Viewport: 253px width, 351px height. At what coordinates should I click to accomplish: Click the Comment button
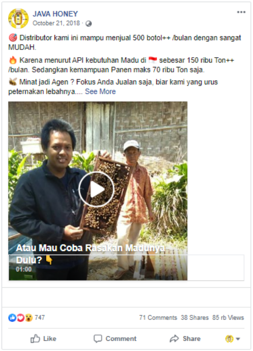point(115,339)
